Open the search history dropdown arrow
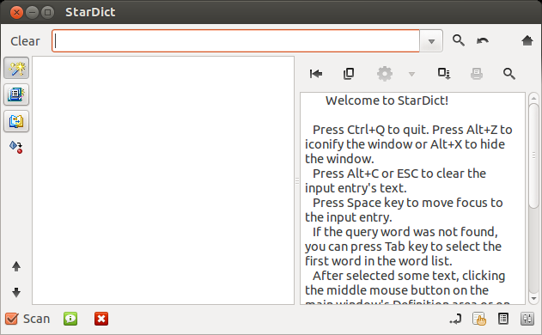This screenshot has height=335, width=542. pyautogui.click(x=431, y=41)
